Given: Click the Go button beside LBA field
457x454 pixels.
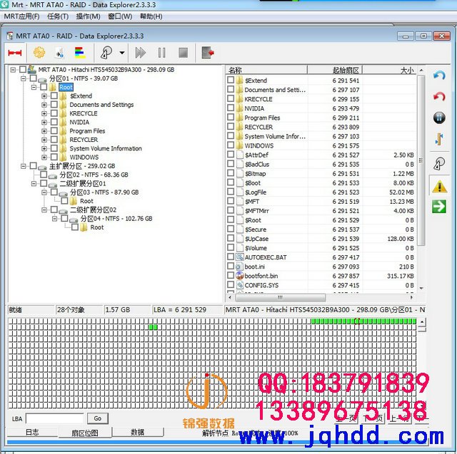Looking at the screenshot, I should (98, 418).
